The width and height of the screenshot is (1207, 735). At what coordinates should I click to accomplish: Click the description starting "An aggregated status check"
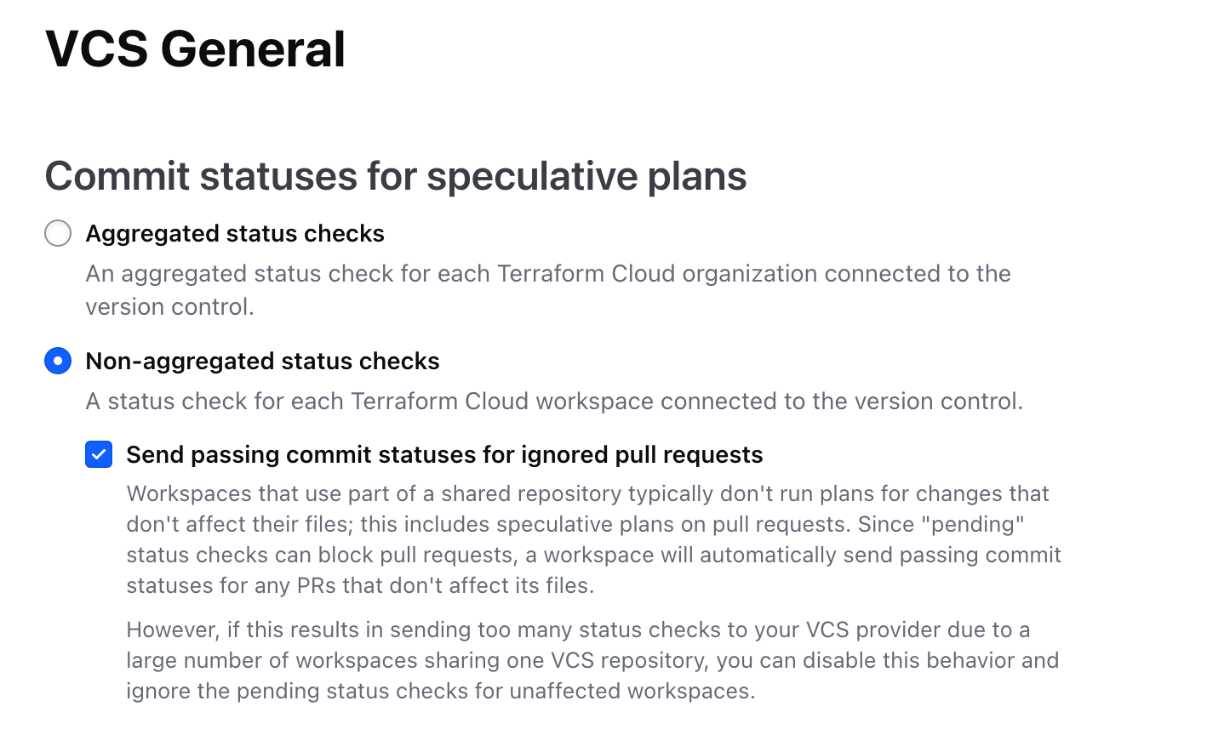tap(547, 274)
